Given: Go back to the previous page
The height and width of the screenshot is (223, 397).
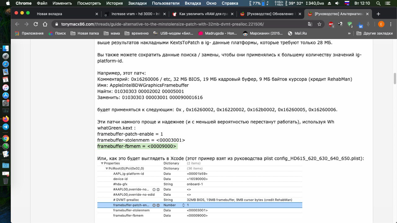Looking at the screenshot, I should click(17, 24).
